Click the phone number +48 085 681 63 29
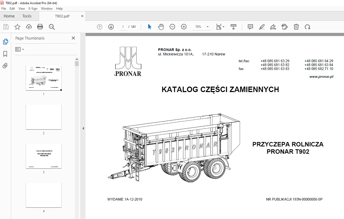The width and height of the screenshot is (344, 219). (x=275, y=61)
